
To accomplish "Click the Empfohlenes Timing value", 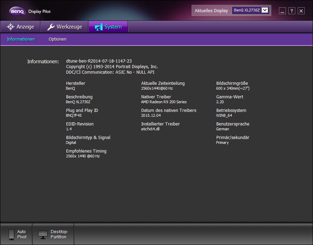I will click(83, 156).
